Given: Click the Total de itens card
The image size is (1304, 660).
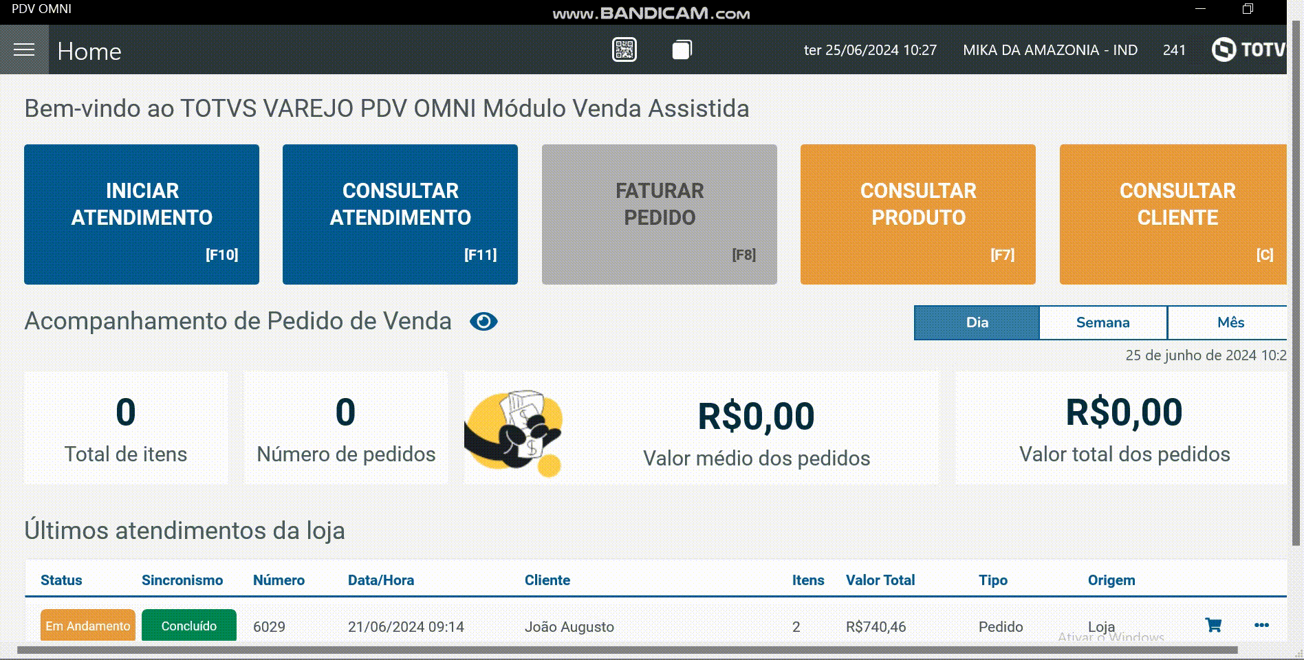Looking at the screenshot, I should [126, 428].
